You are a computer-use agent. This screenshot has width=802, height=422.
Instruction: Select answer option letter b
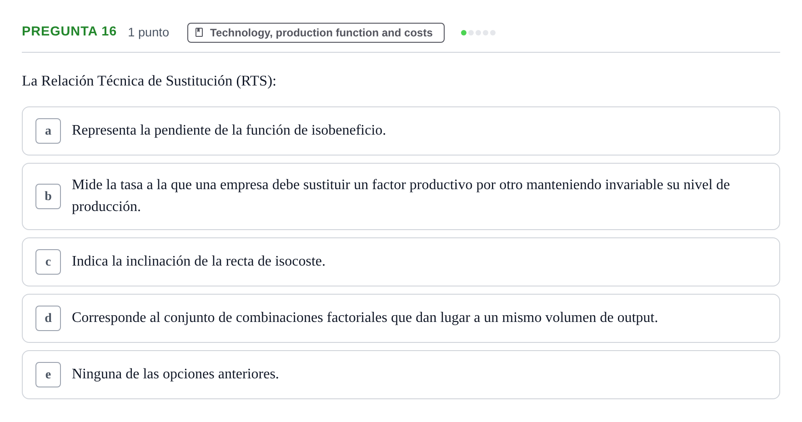tap(48, 196)
